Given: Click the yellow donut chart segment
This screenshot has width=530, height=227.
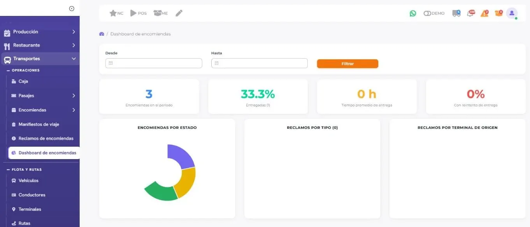Looking at the screenshot, I should pyautogui.click(x=186, y=183).
